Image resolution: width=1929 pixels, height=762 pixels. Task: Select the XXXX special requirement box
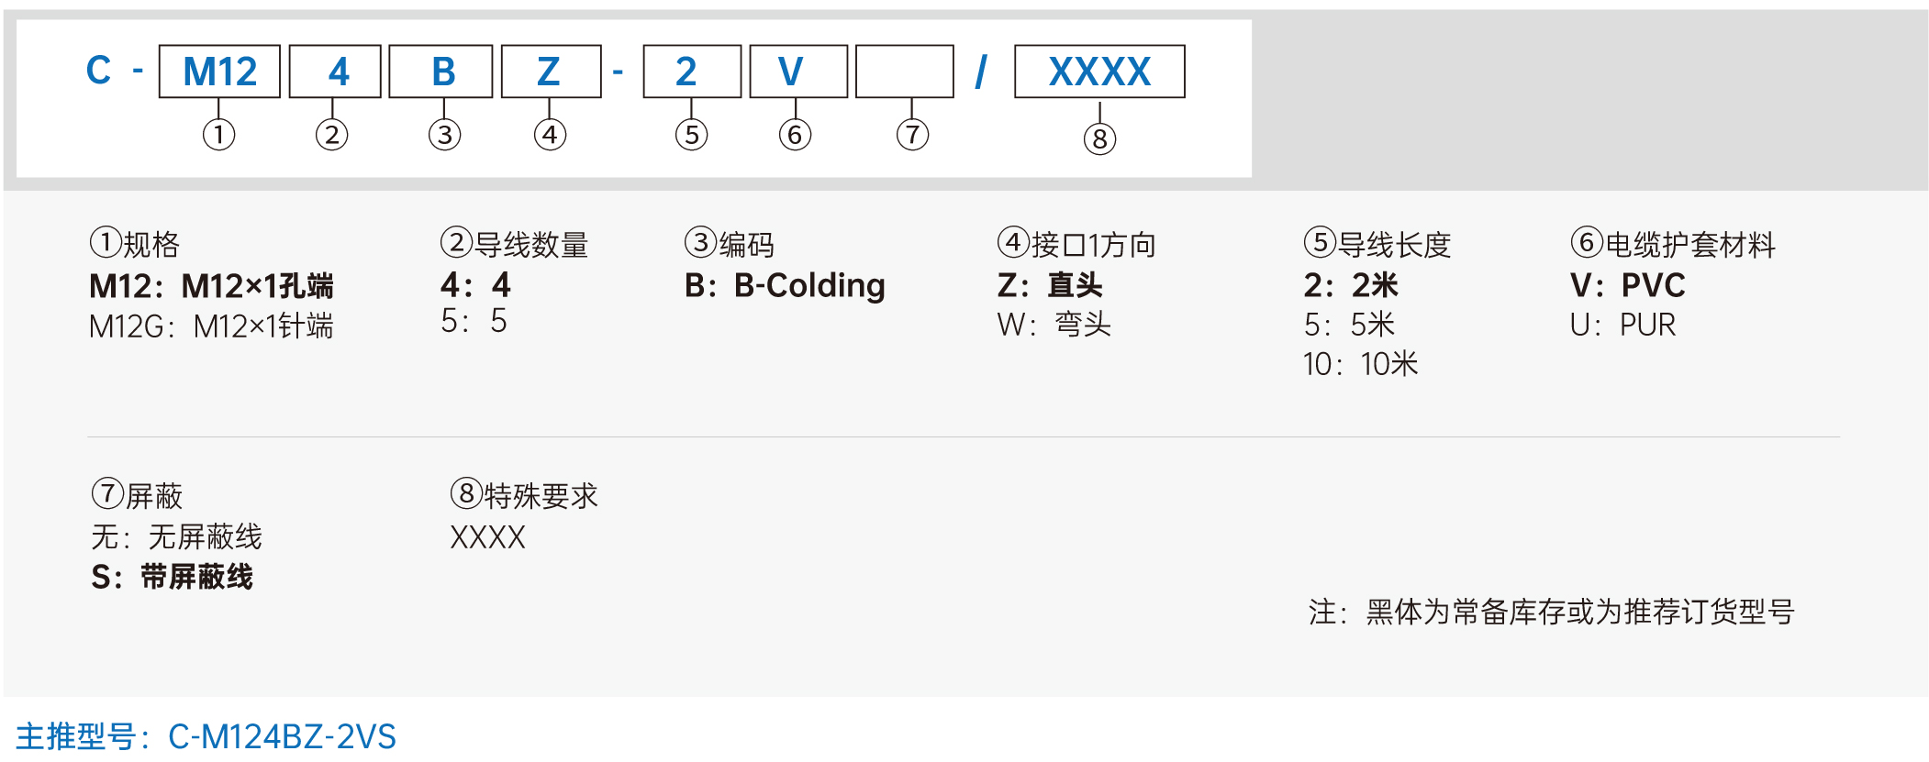(1099, 72)
